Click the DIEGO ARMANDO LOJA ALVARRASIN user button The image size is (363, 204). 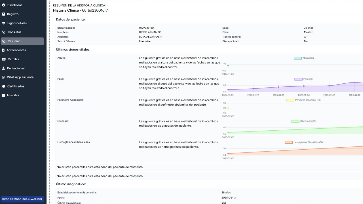click(x=22, y=199)
